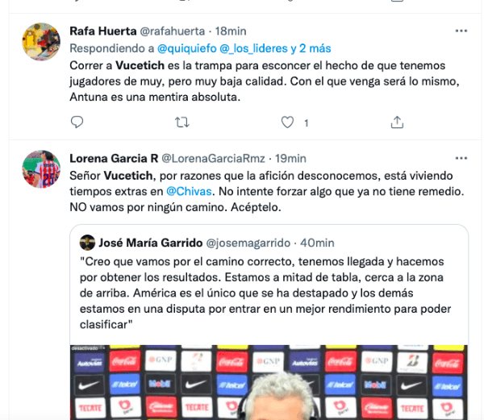Open the @LorenaGarciaRmz handle
Image resolution: width=484 pixels, height=420 pixels.
click(213, 159)
